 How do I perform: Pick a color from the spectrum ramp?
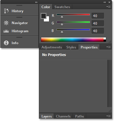click(73, 40)
